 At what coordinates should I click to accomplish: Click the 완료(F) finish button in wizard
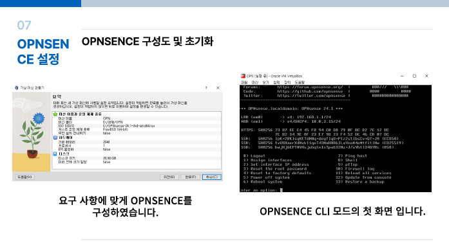191,177
